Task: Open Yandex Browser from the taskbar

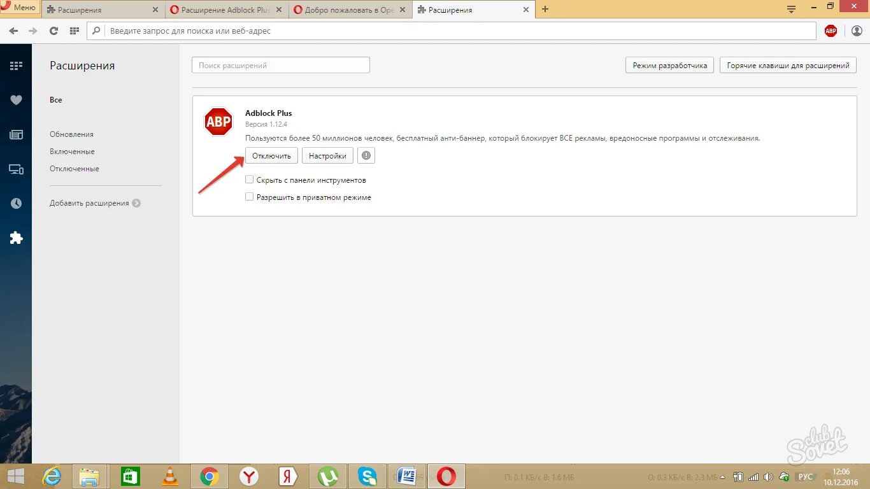Action: [x=249, y=476]
